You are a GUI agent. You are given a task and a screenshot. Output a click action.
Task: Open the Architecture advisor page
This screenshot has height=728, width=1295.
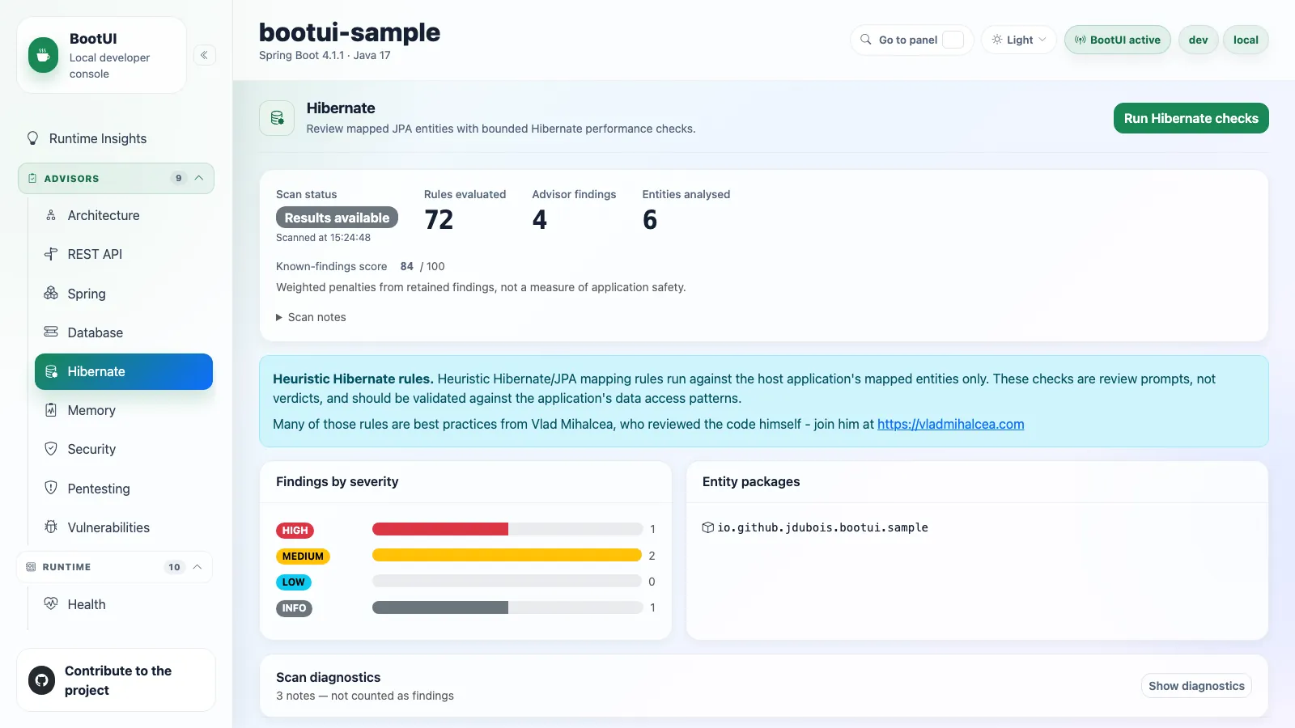pos(124,215)
